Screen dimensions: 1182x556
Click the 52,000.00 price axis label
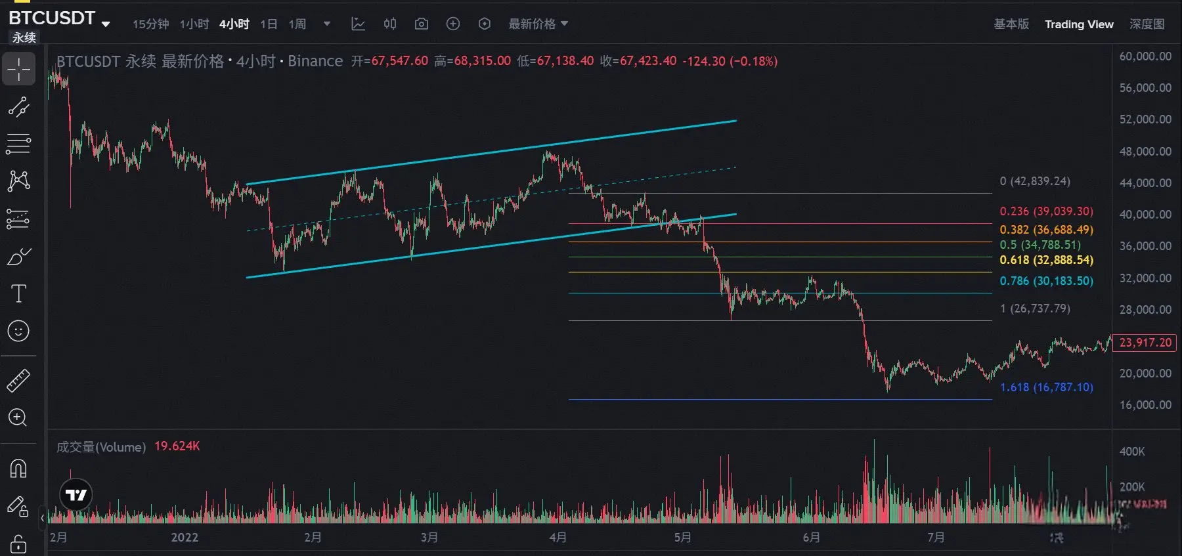pyautogui.click(x=1145, y=119)
